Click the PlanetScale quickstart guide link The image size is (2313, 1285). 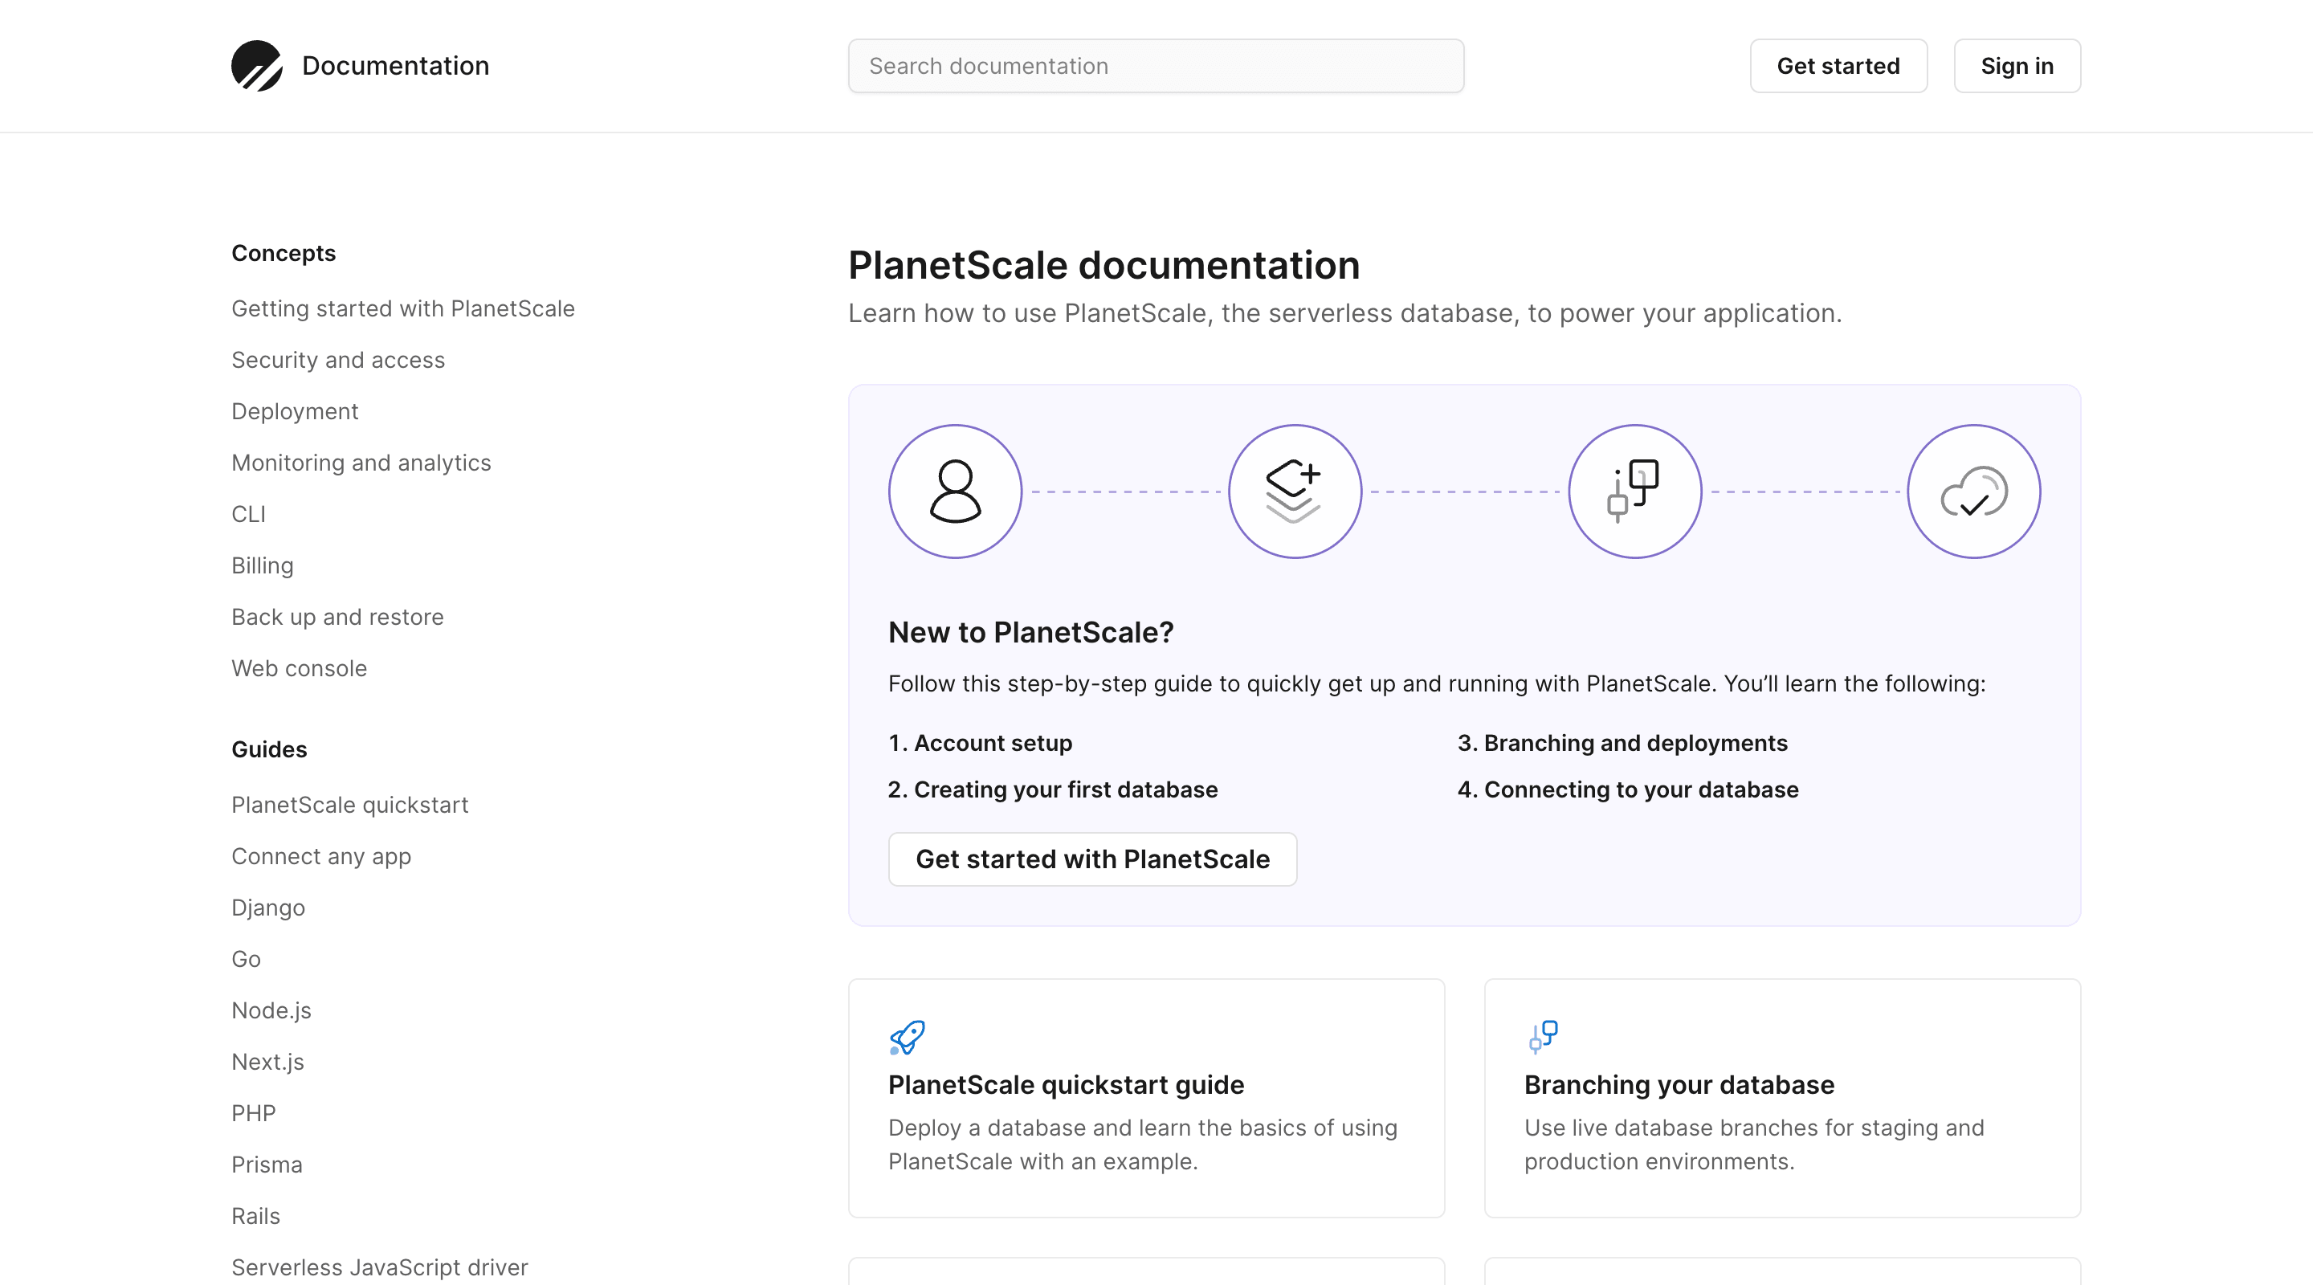1067,1084
